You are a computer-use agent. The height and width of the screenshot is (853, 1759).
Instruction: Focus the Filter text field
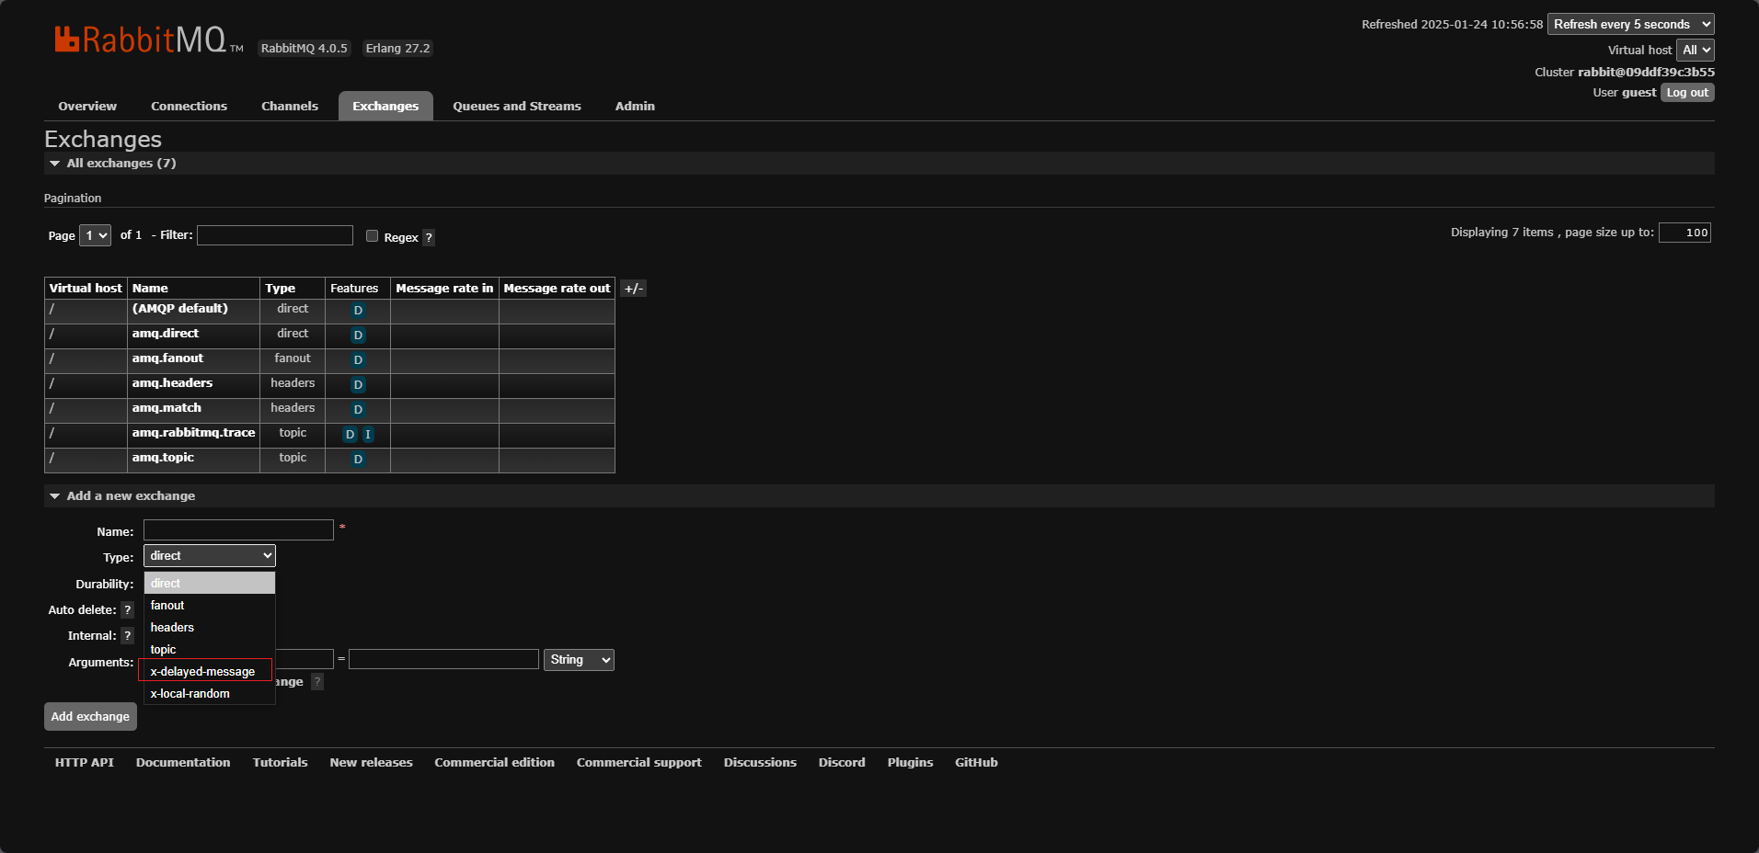(x=275, y=235)
